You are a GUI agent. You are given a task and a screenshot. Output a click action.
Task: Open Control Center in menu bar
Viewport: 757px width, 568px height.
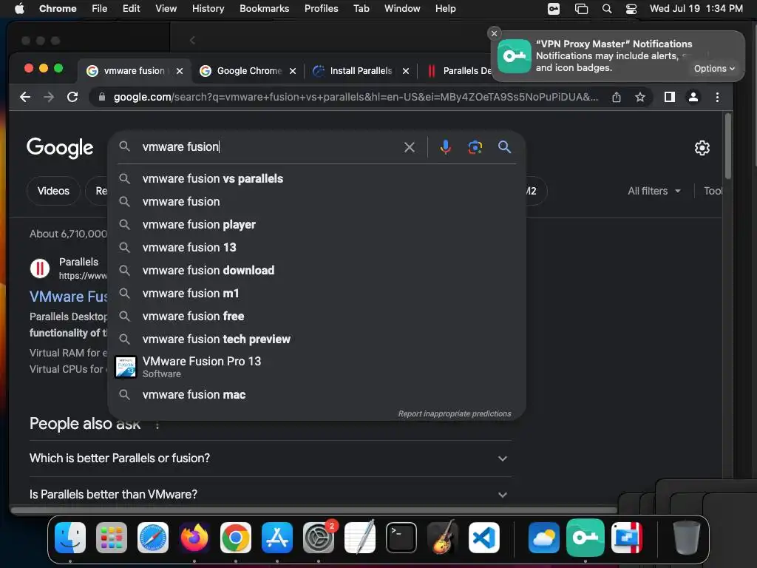[x=631, y=9]
